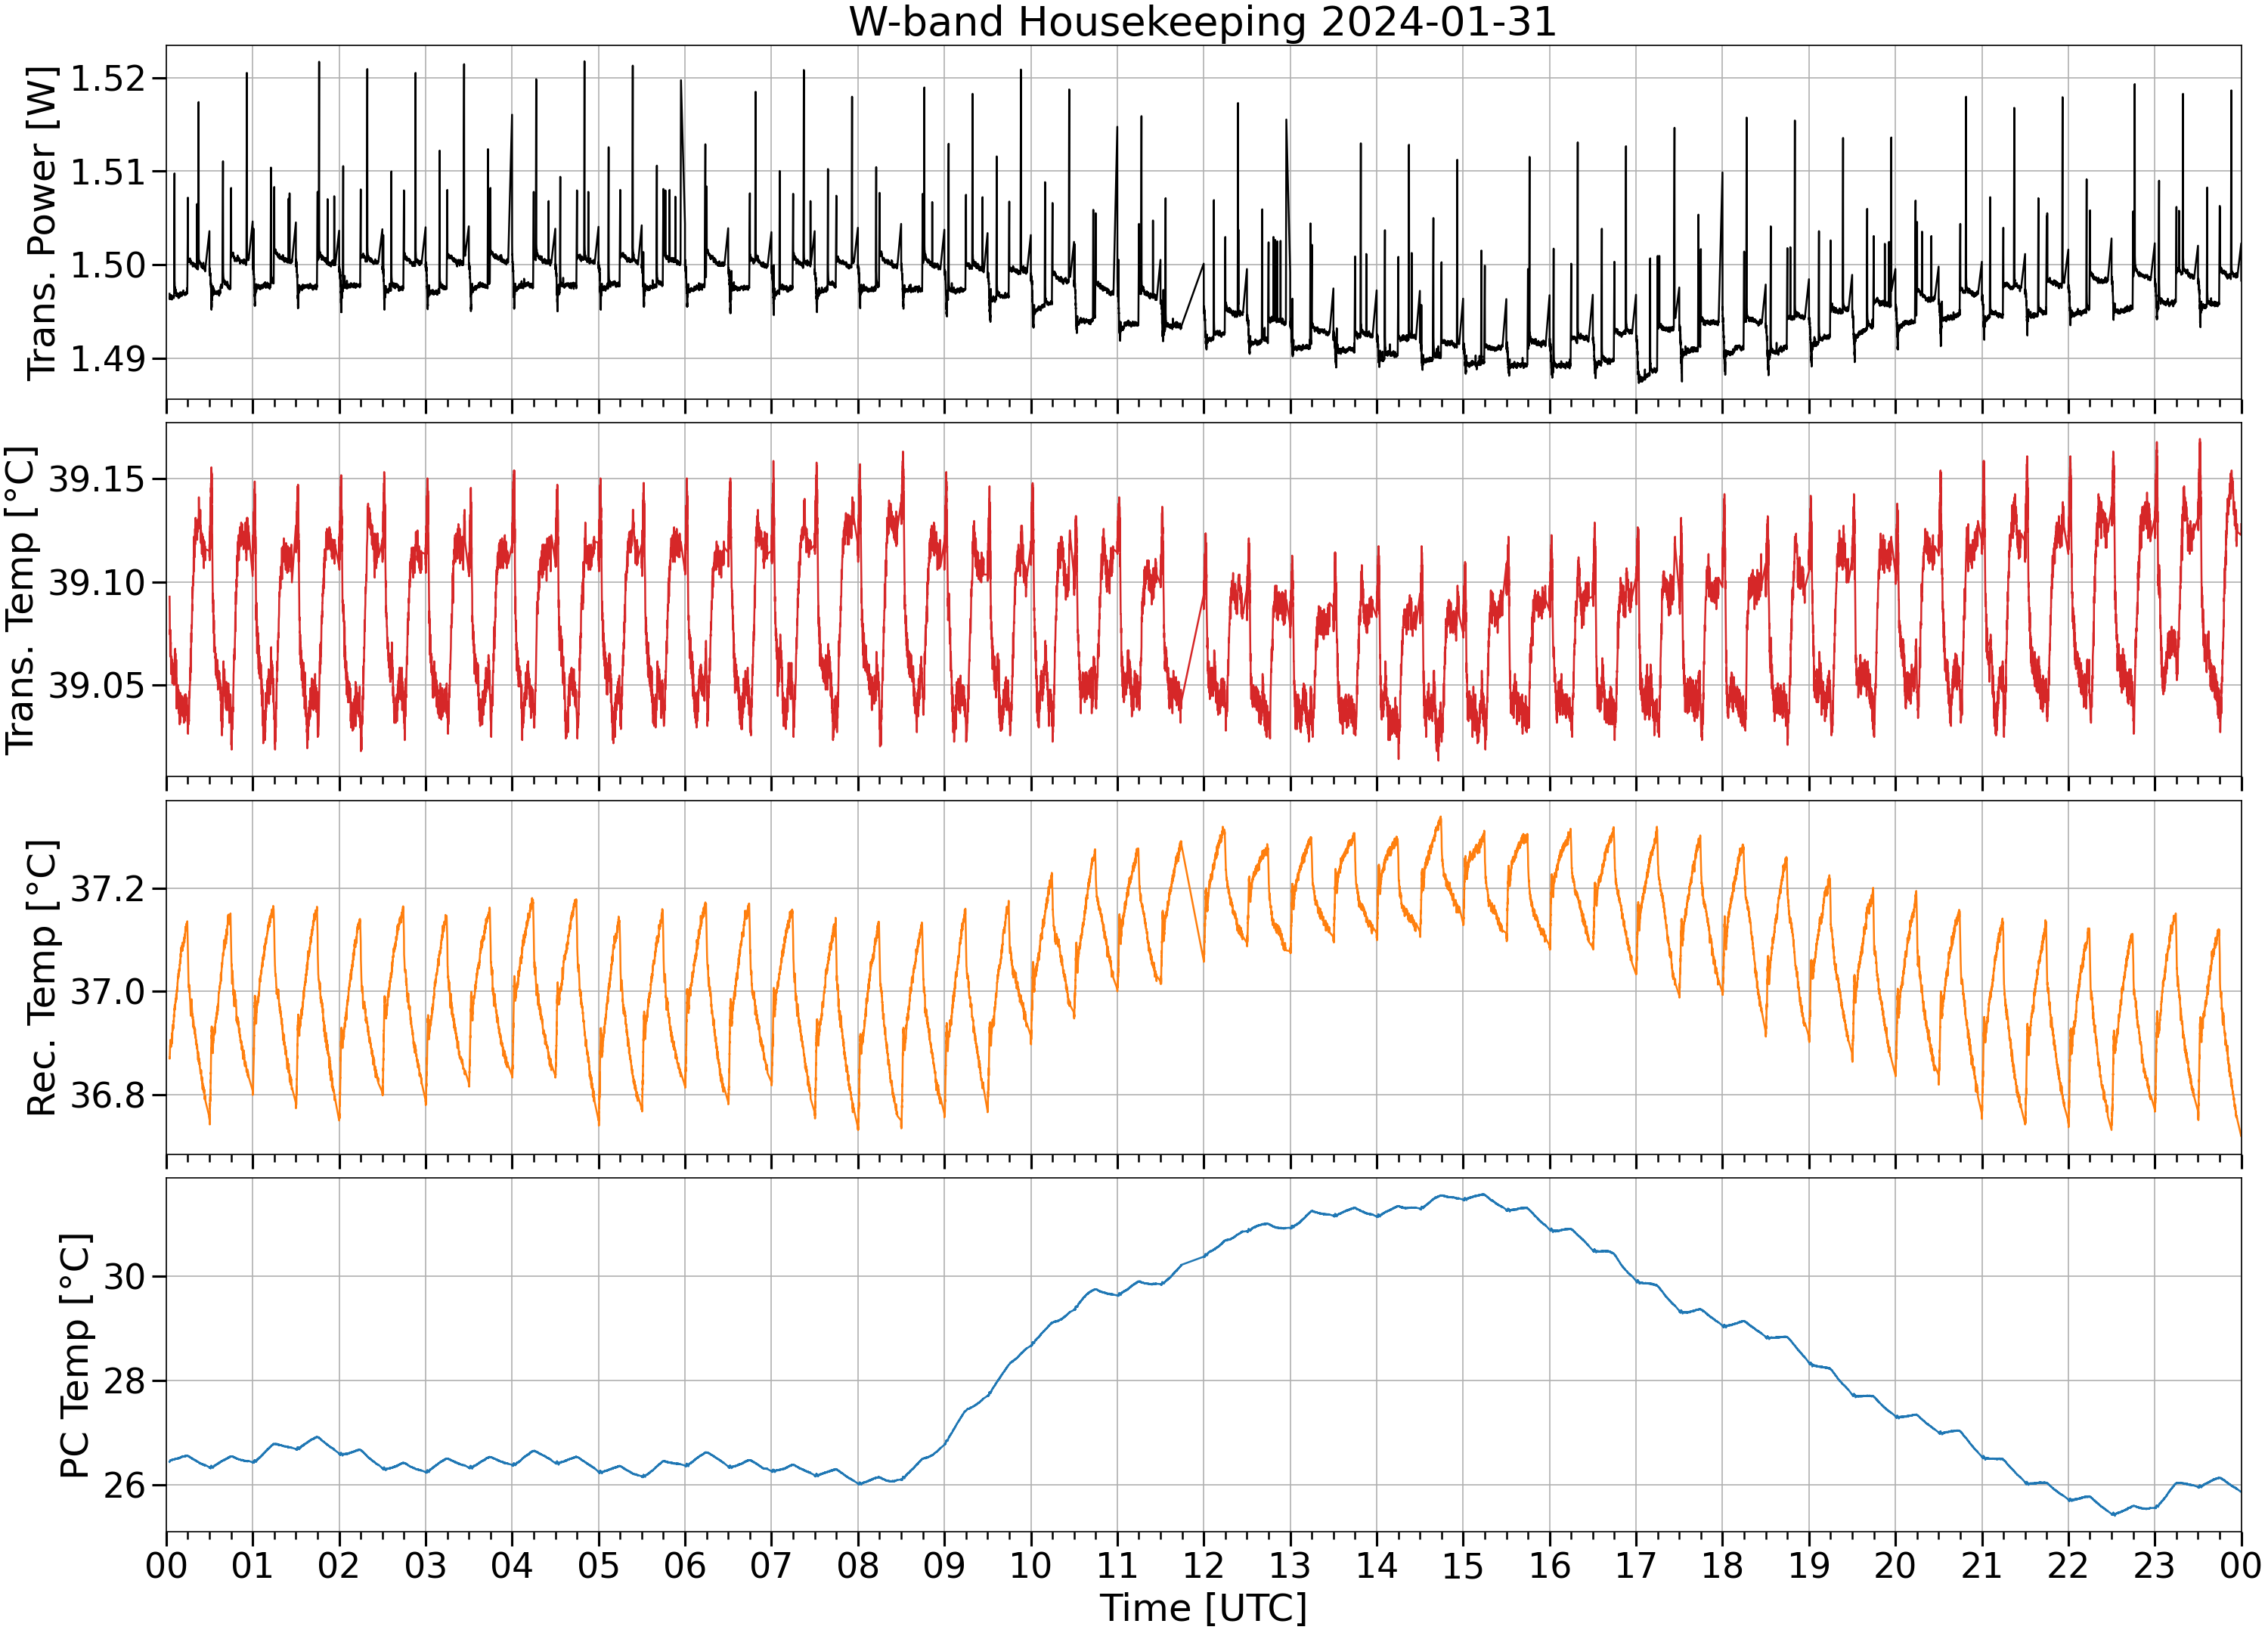The width and height of the screenshot is (2268, 1633).
Task: Choose the "15" hour tick on time axis
Action: click(1463, 1565)
